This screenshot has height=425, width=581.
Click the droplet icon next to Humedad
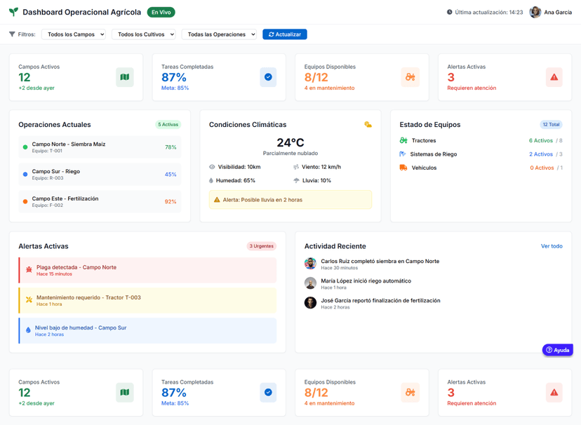pos(211,180)
